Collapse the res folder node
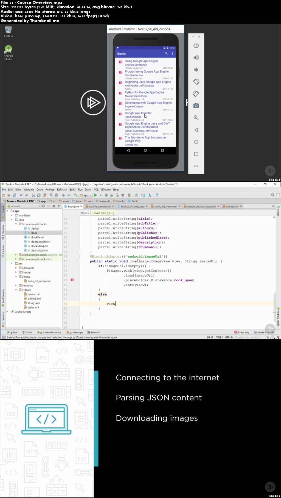Screen dimensions: 281x498 tap(12, 263)
